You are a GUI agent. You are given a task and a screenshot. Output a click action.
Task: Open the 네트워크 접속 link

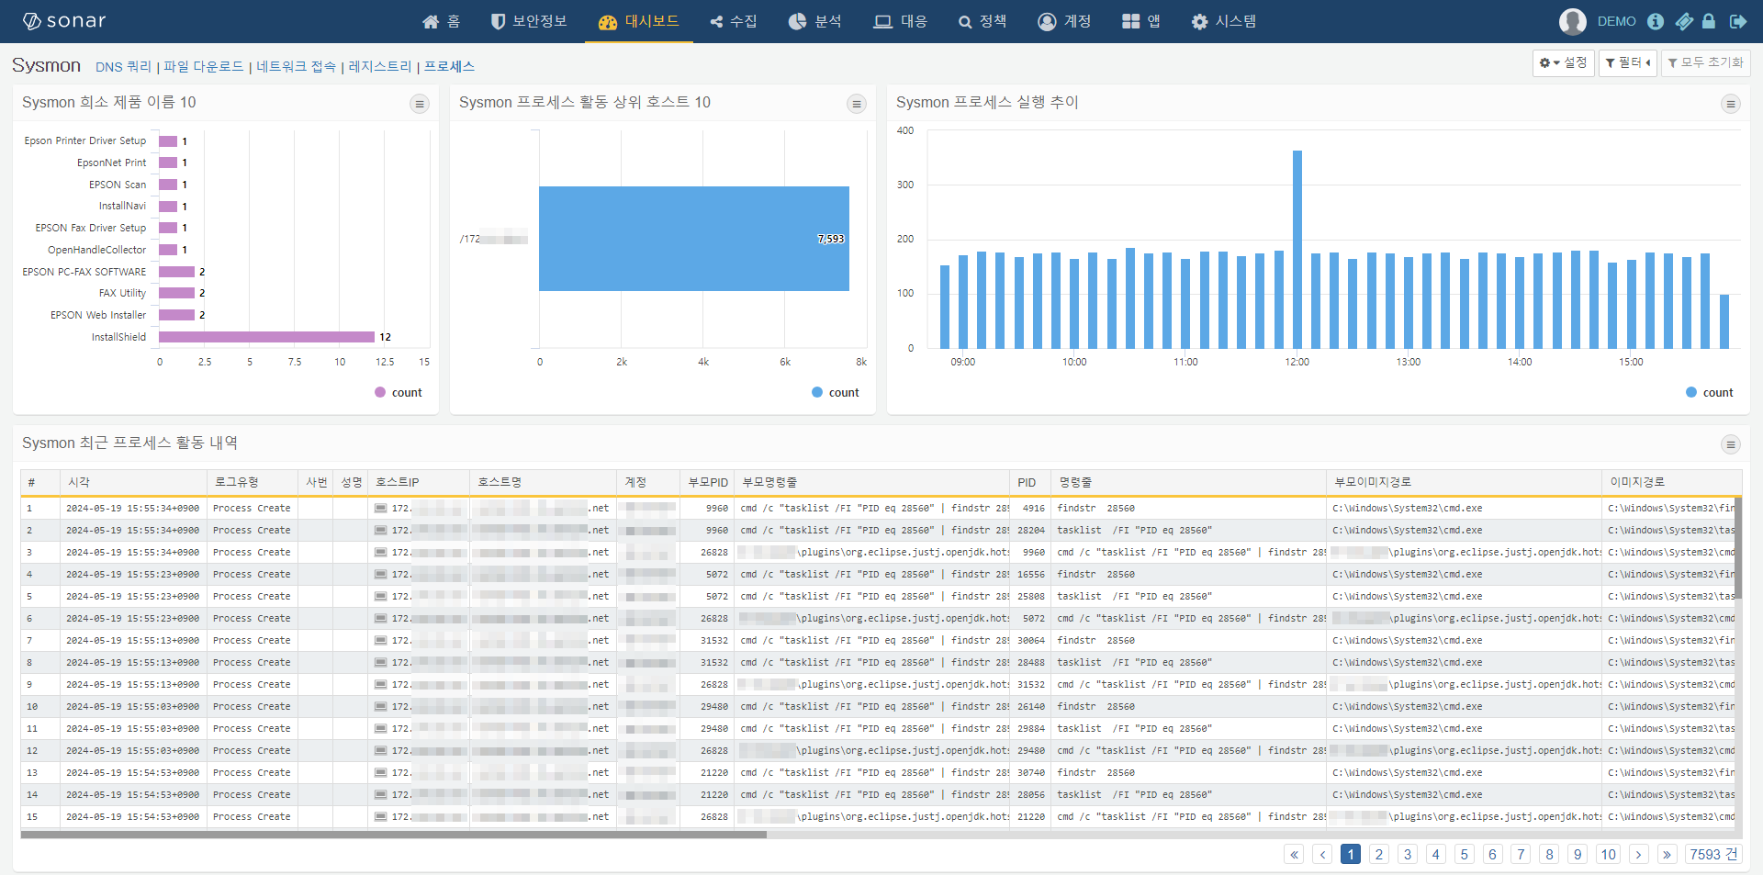pos(297,66)
